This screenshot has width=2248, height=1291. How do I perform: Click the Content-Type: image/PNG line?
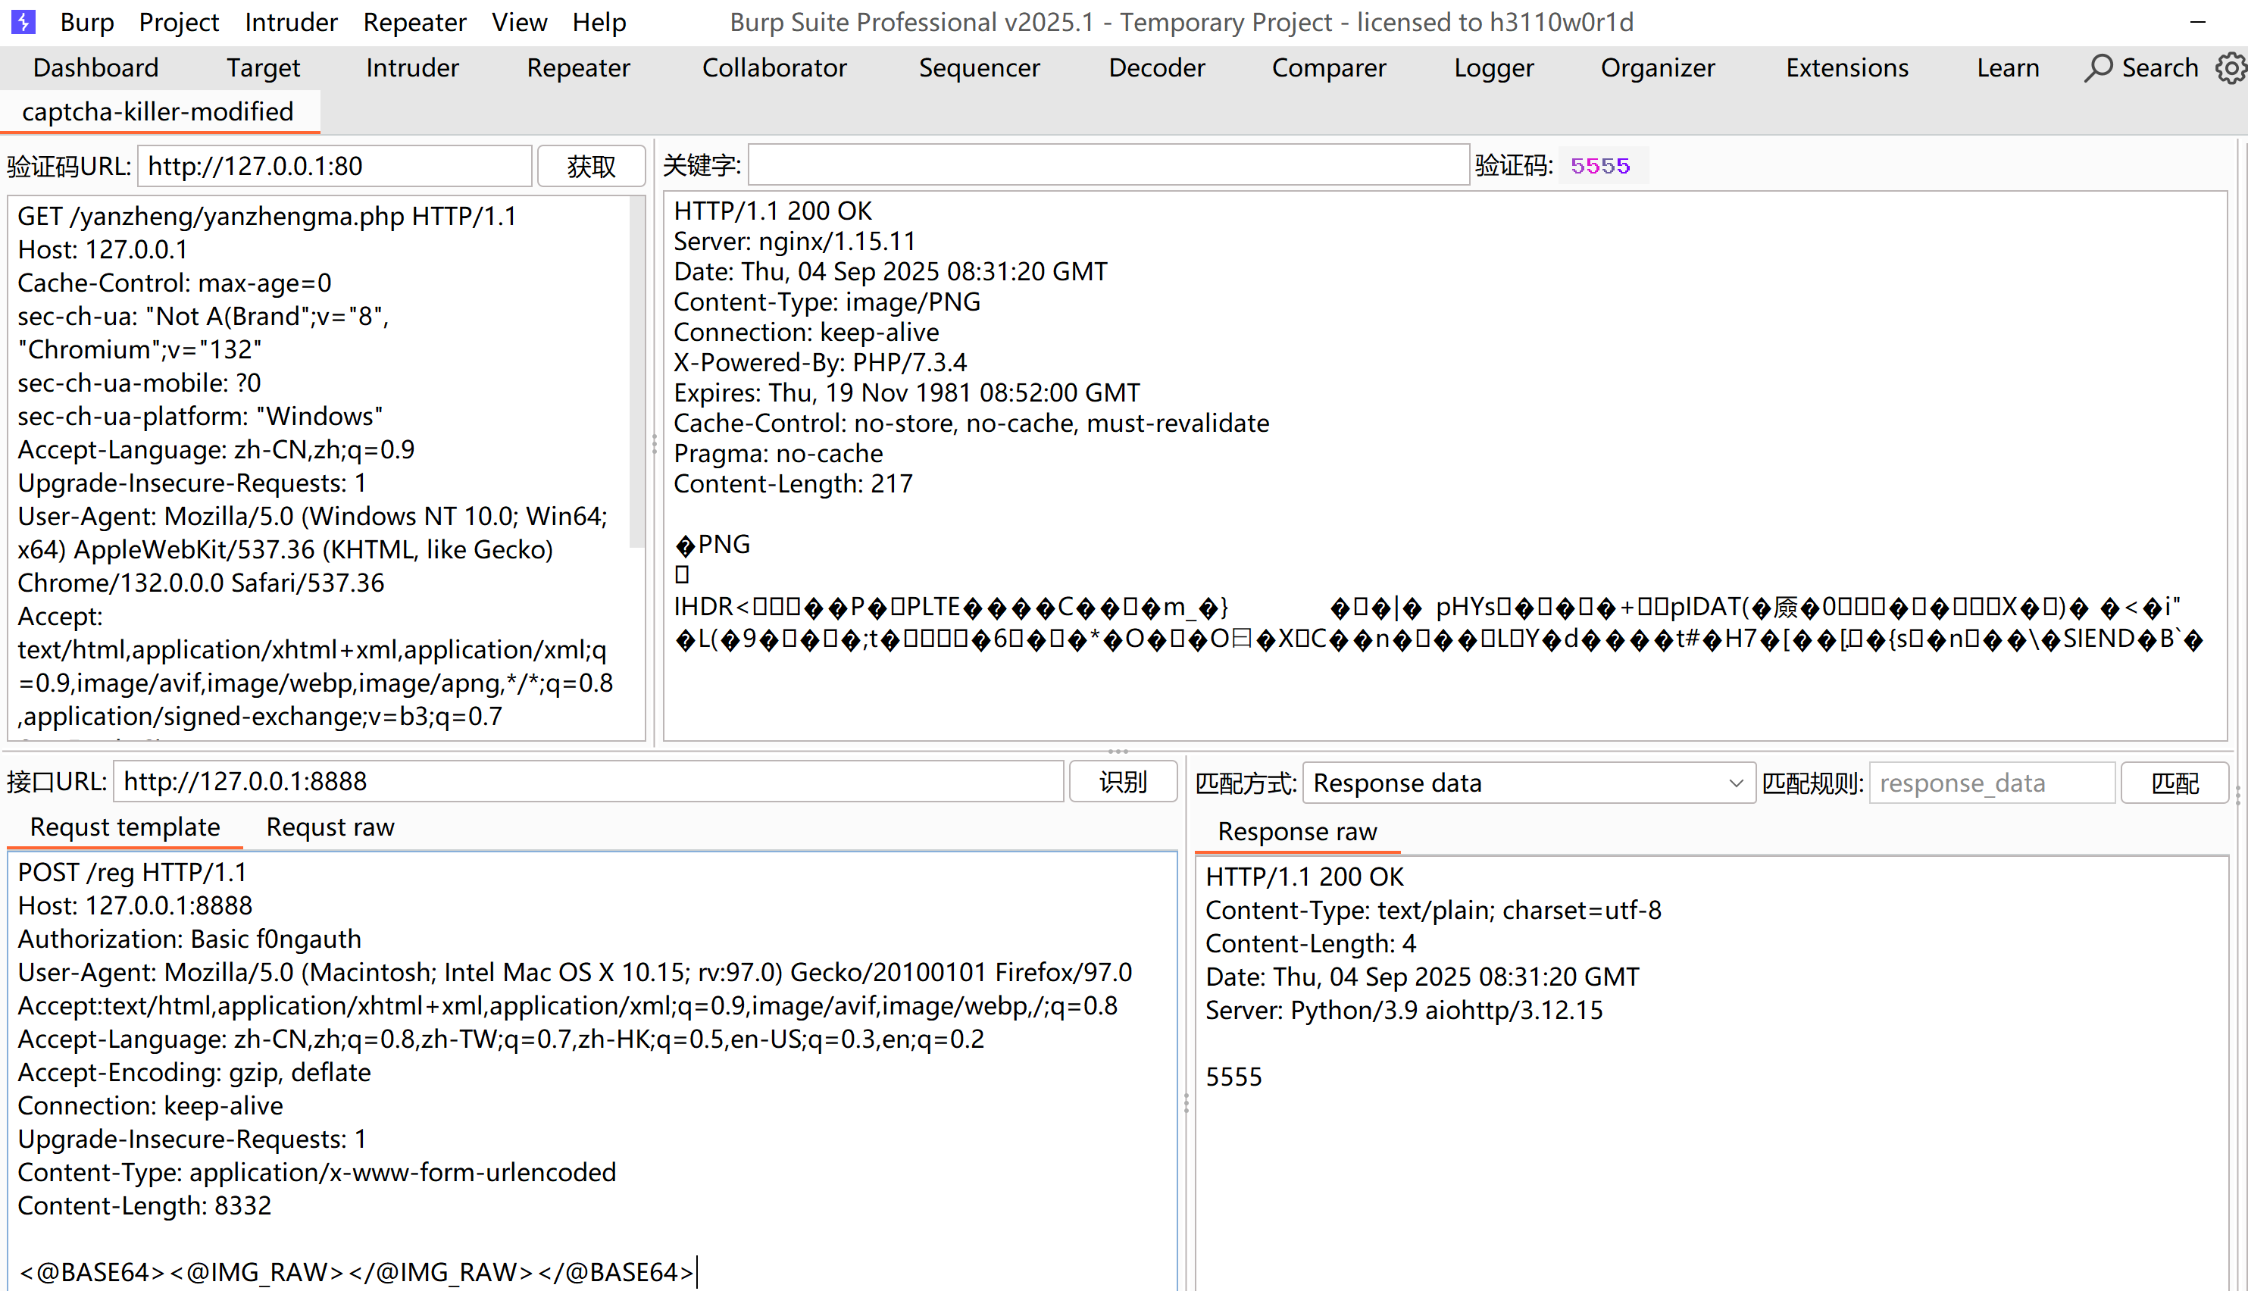click(827, 302)
